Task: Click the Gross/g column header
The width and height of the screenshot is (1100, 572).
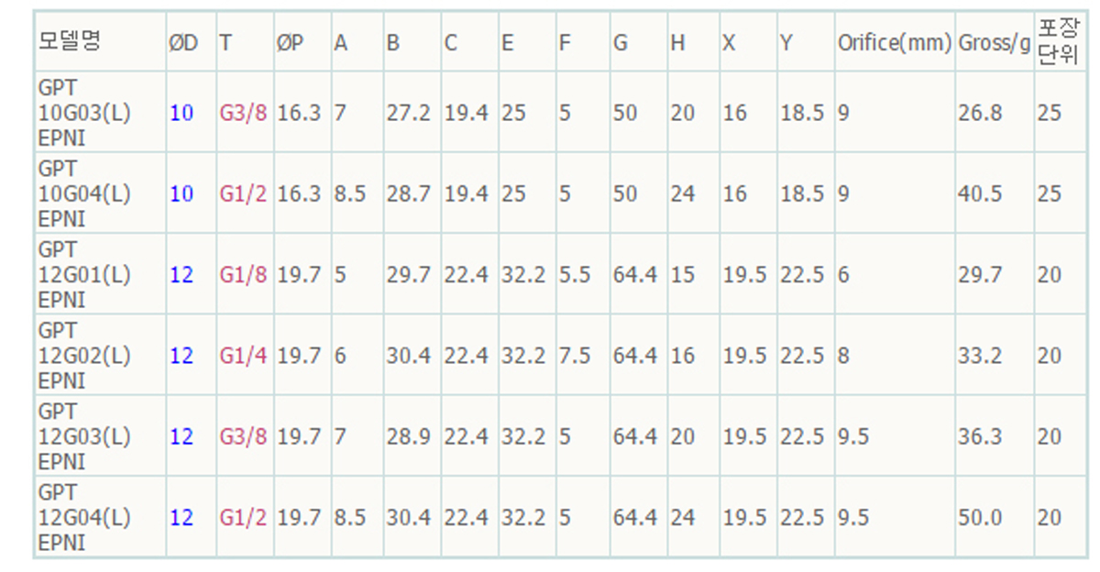Action: pos(995,42)
